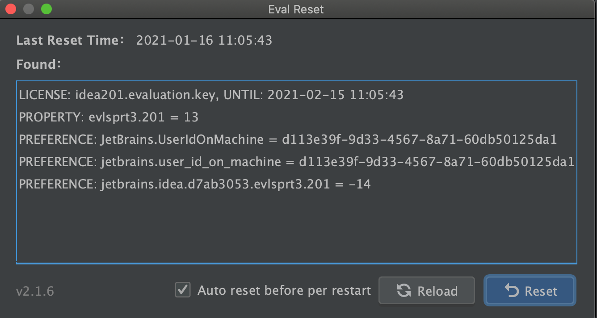Click the circular arrows icon on Reload
597x318 pixels.
(x=404, y=291)
